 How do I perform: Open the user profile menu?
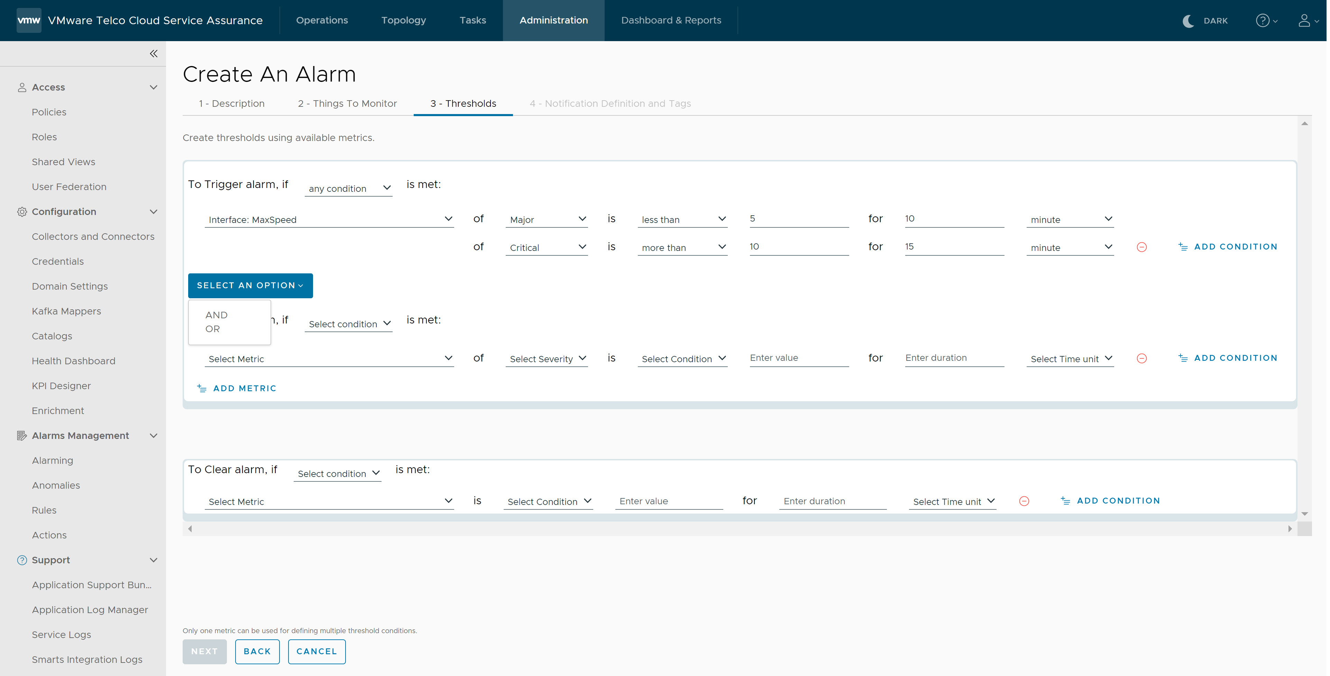coord(1308,21)
